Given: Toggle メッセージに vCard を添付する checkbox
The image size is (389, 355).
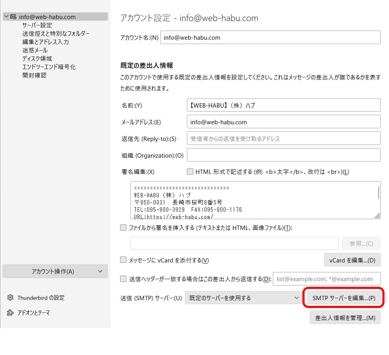Looking at the screenshot, I should tap(123, 260).
